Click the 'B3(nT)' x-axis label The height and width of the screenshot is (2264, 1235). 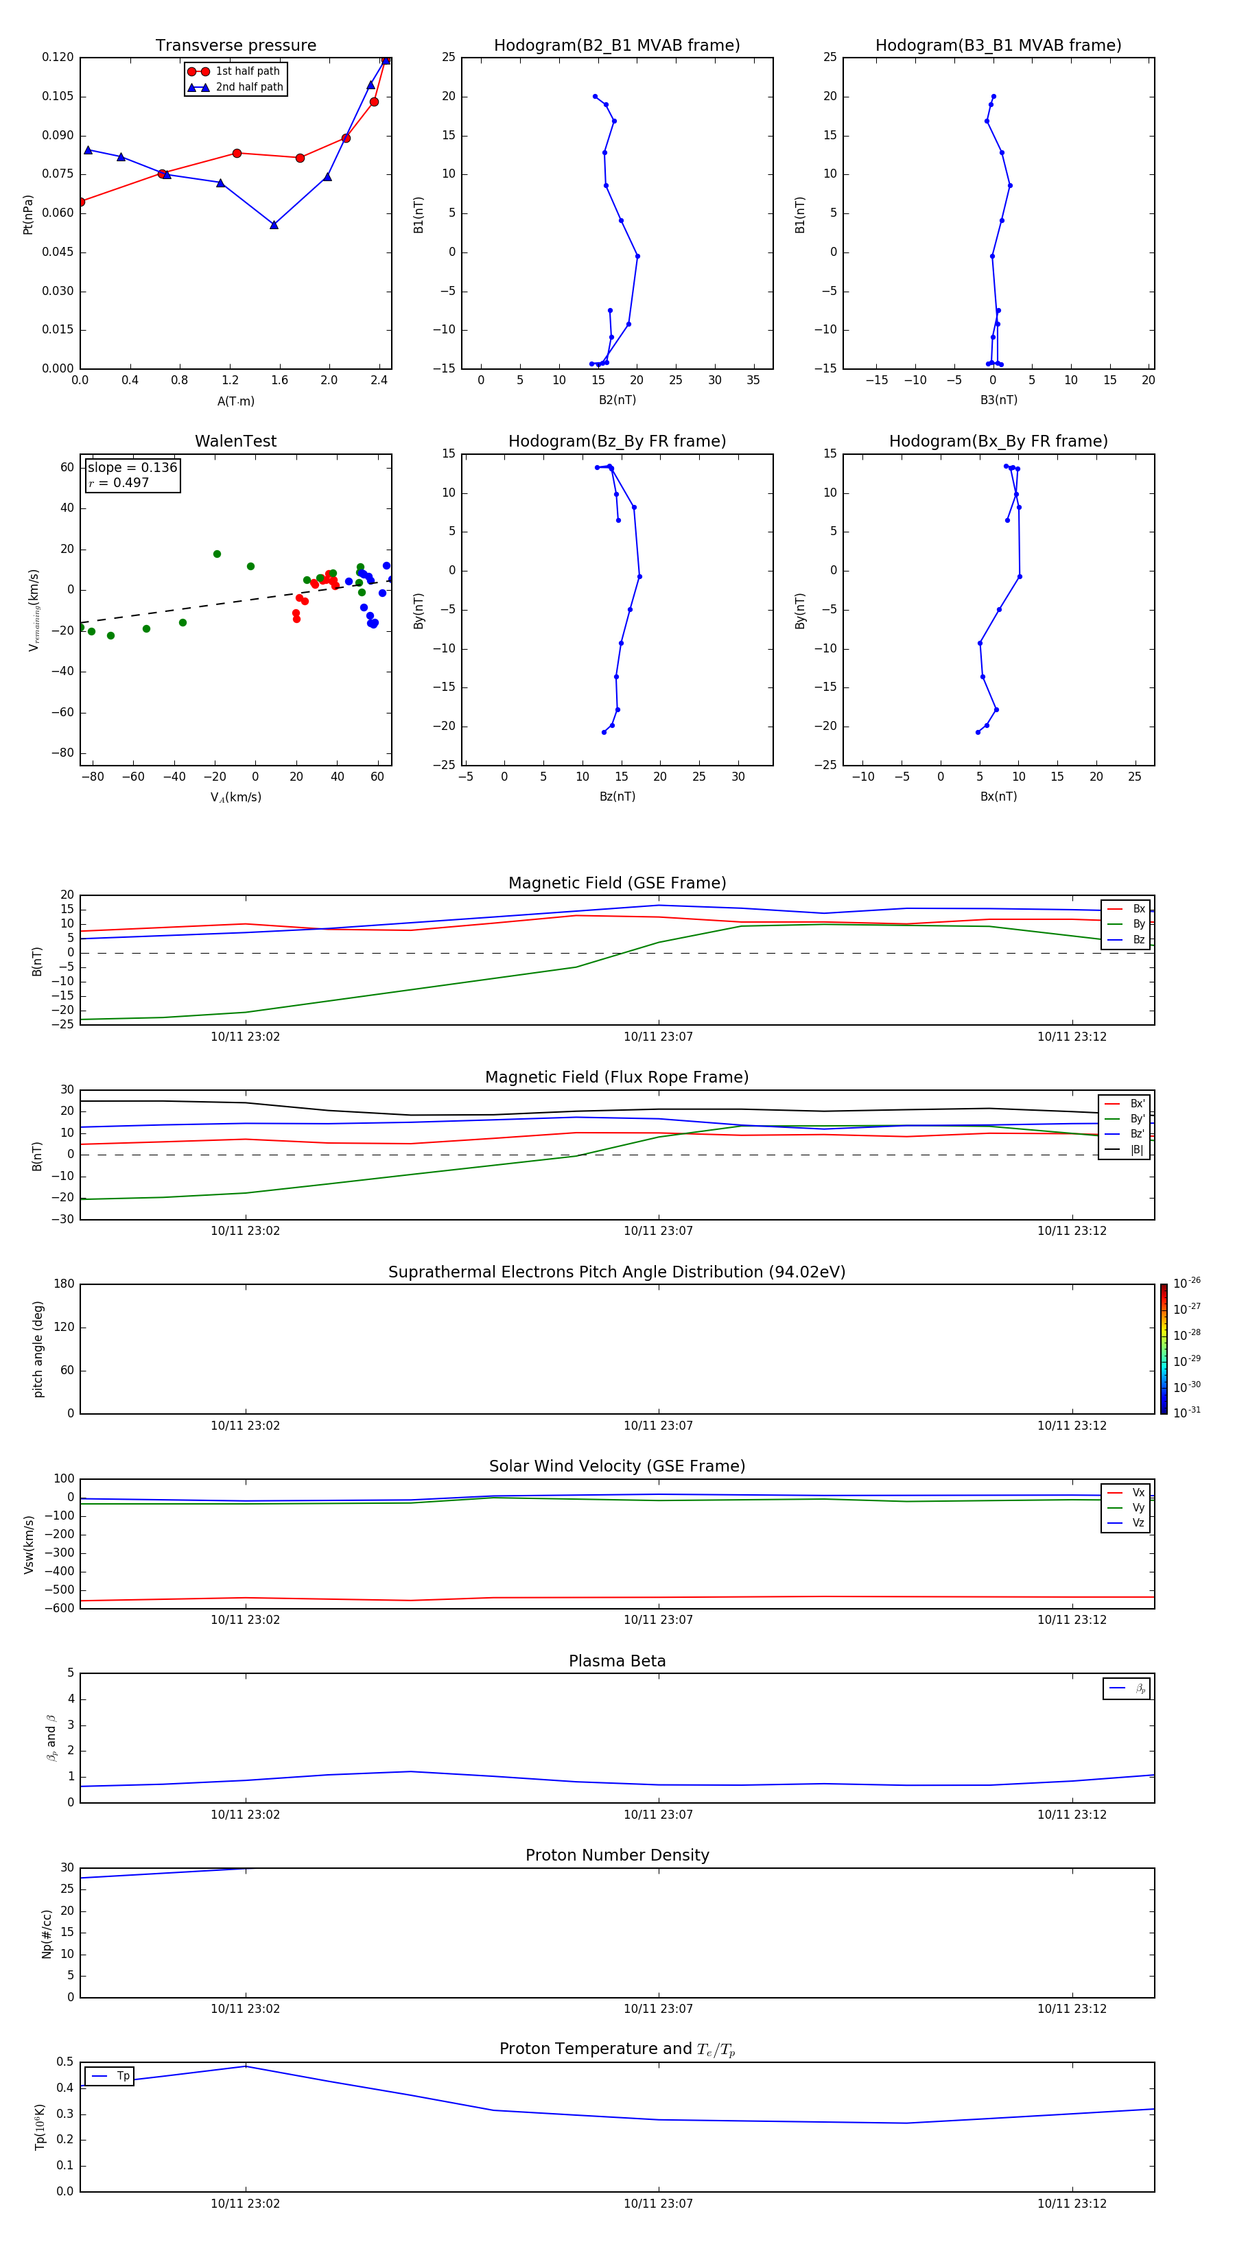998,400
